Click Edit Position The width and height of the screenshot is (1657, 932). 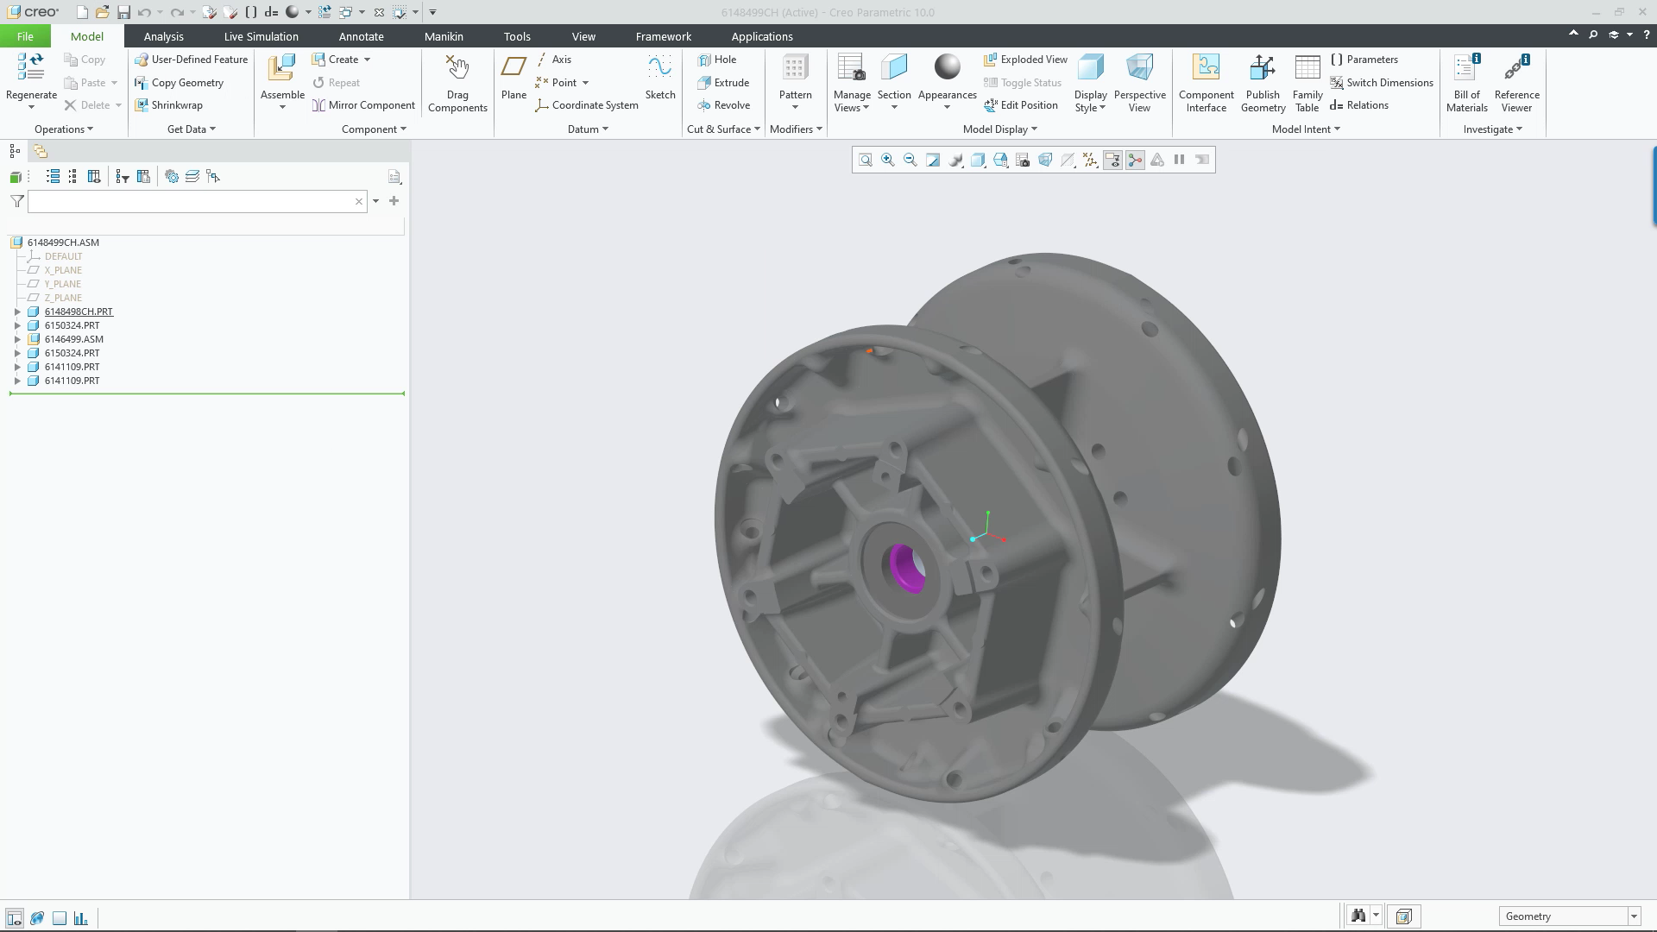(1020, 105)
